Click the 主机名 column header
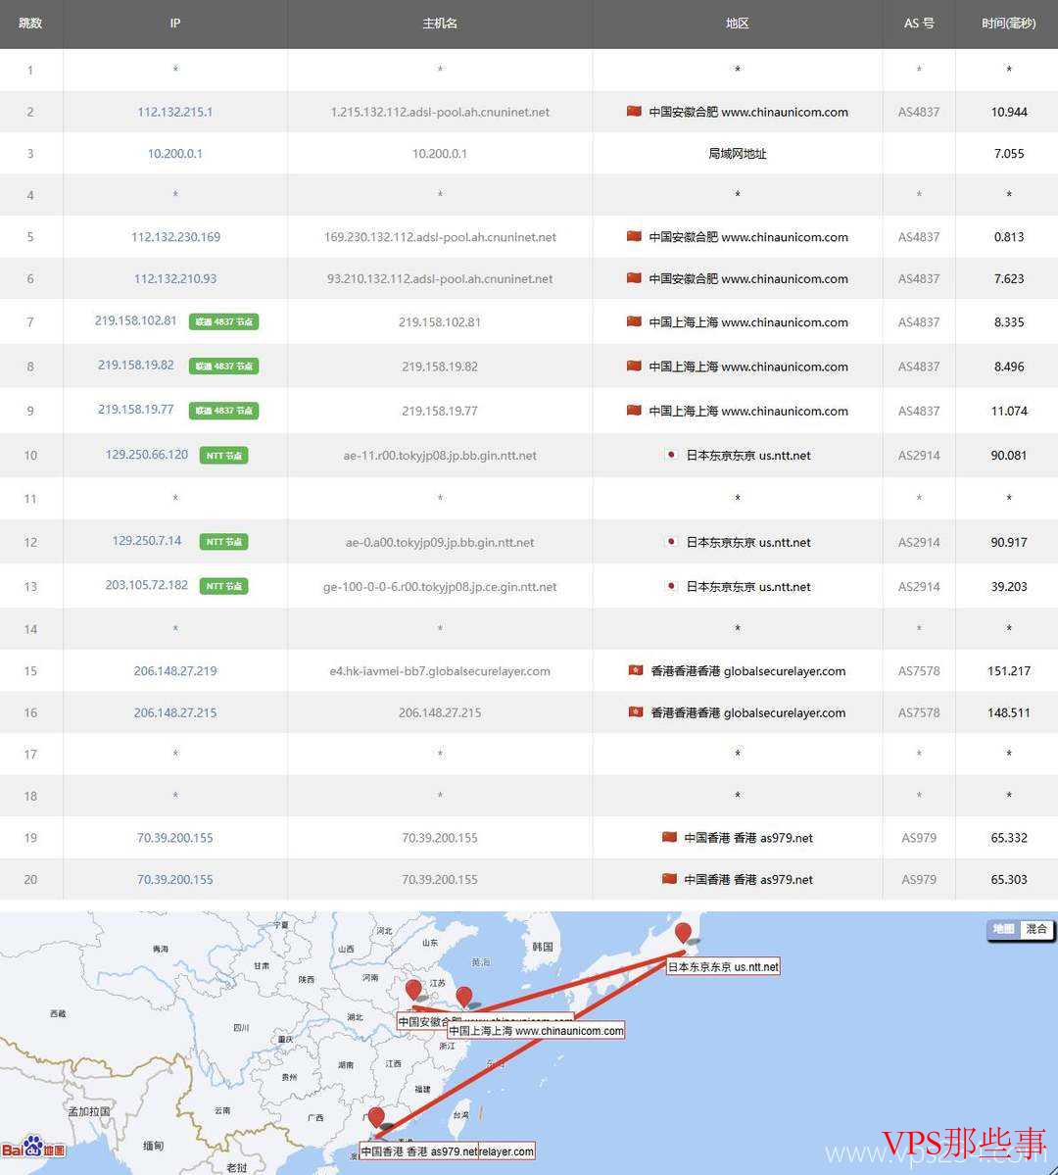1058x1175 pixels. 440,24
